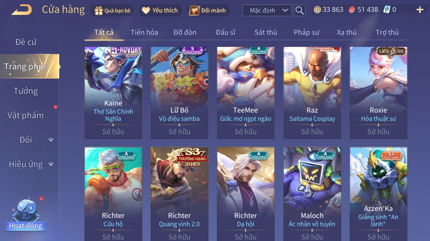430x241 pixels.
Task: Open the Vật phẩm sidebar menu
Action: 26,115
